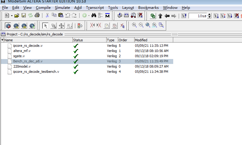Click the Compile All icon
This screenshot has height=145, width=242.
click(127, 15)
